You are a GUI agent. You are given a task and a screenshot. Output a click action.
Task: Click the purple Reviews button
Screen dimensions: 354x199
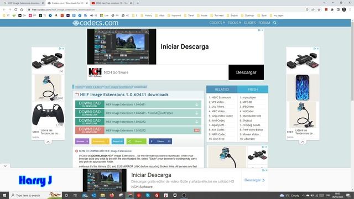tap(82, 142)
